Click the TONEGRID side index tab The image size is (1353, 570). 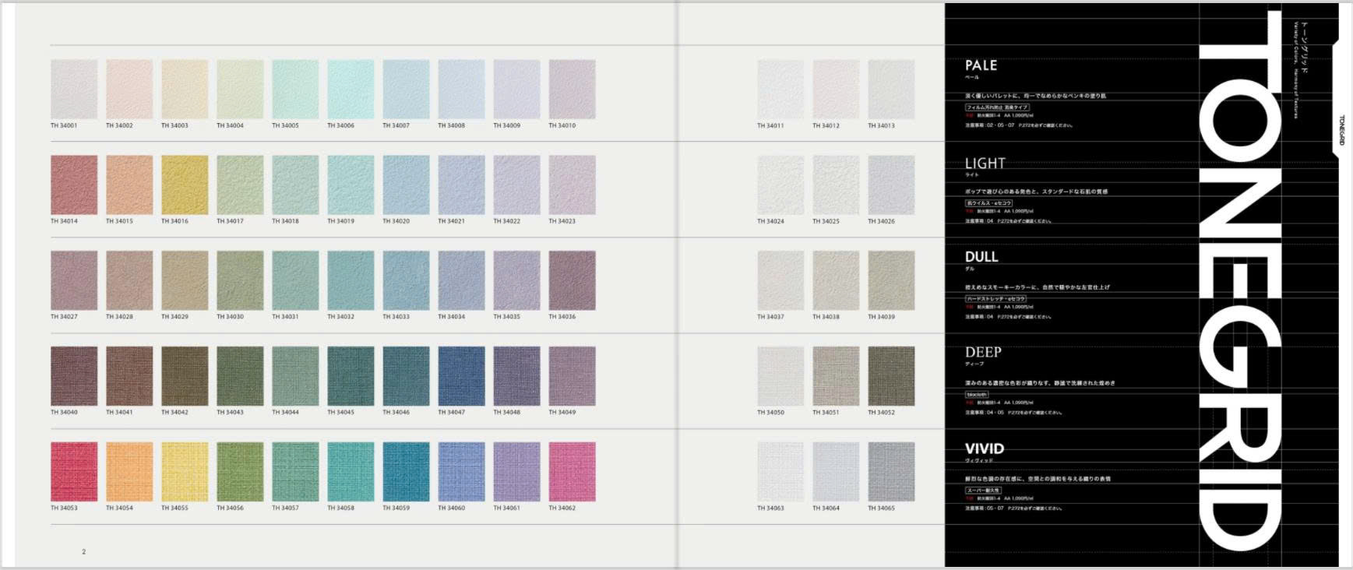pyautogui.click(x=1341, y=130)
